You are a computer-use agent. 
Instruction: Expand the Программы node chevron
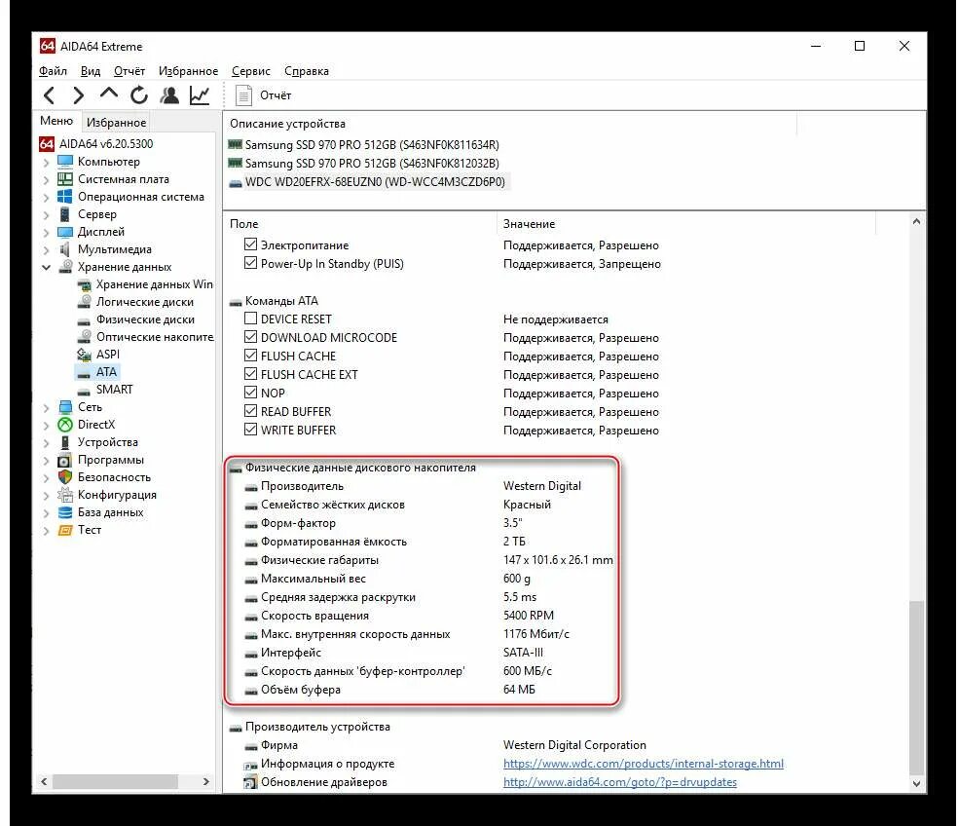[47, 461]
